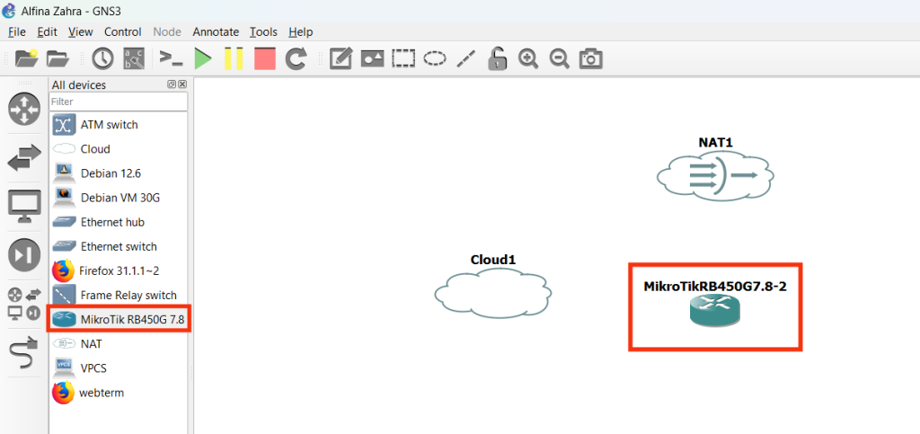Open the Control menu
This screenshot has width=920, height=434.
(x=123, y=31)
